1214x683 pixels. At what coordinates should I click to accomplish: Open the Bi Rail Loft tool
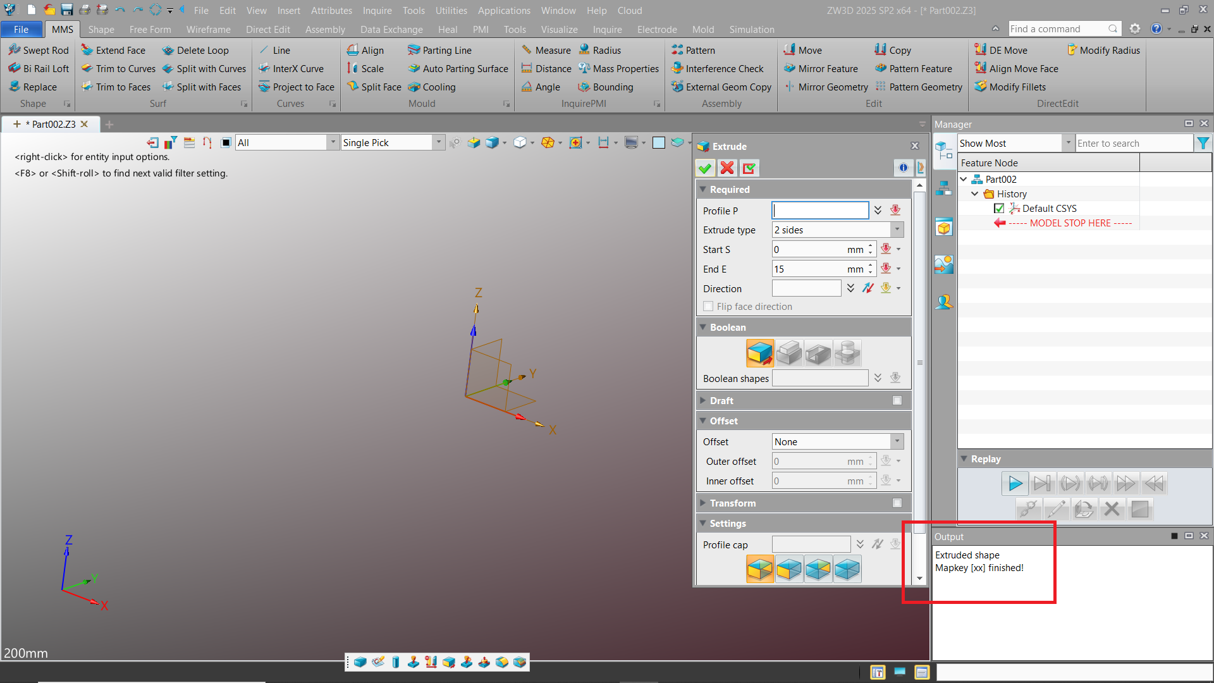tap(39, 68)
